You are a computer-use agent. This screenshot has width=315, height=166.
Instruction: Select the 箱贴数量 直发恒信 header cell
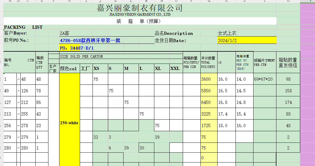point(288,63)
